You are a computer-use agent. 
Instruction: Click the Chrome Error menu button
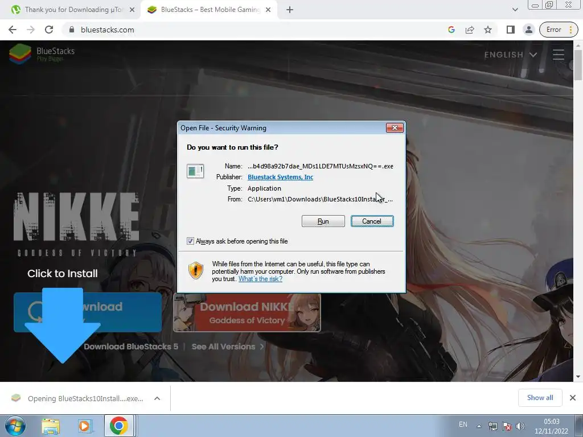click(x=559, y=30)
